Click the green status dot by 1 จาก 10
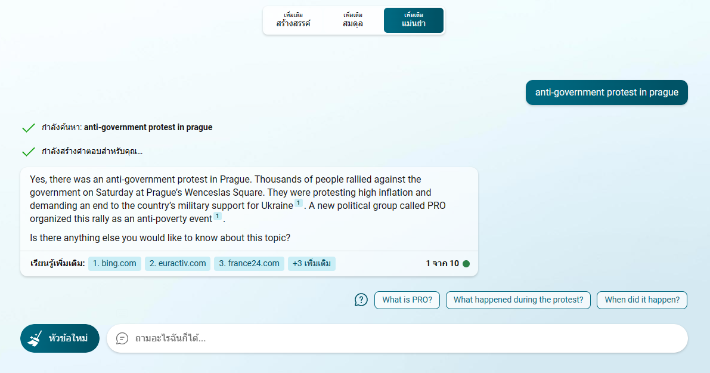710x373 pixels. coord(466,264)
